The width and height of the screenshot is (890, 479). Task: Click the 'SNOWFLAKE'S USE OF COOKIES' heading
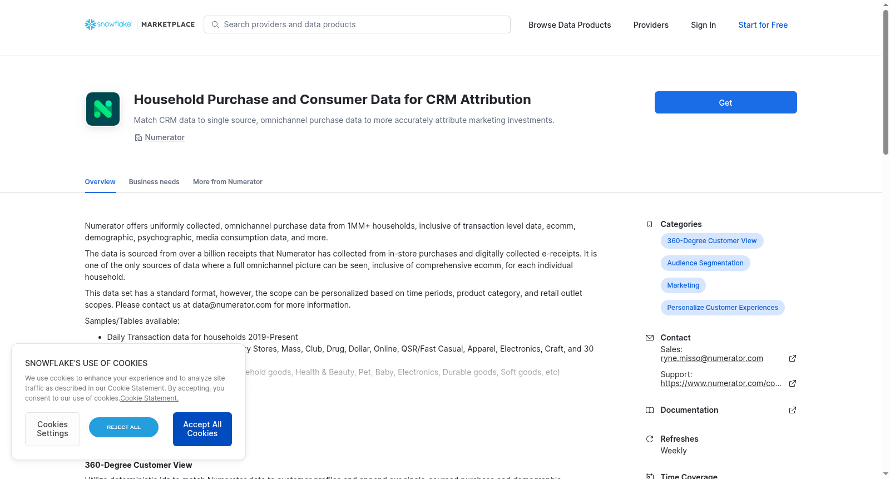point(86,363)
